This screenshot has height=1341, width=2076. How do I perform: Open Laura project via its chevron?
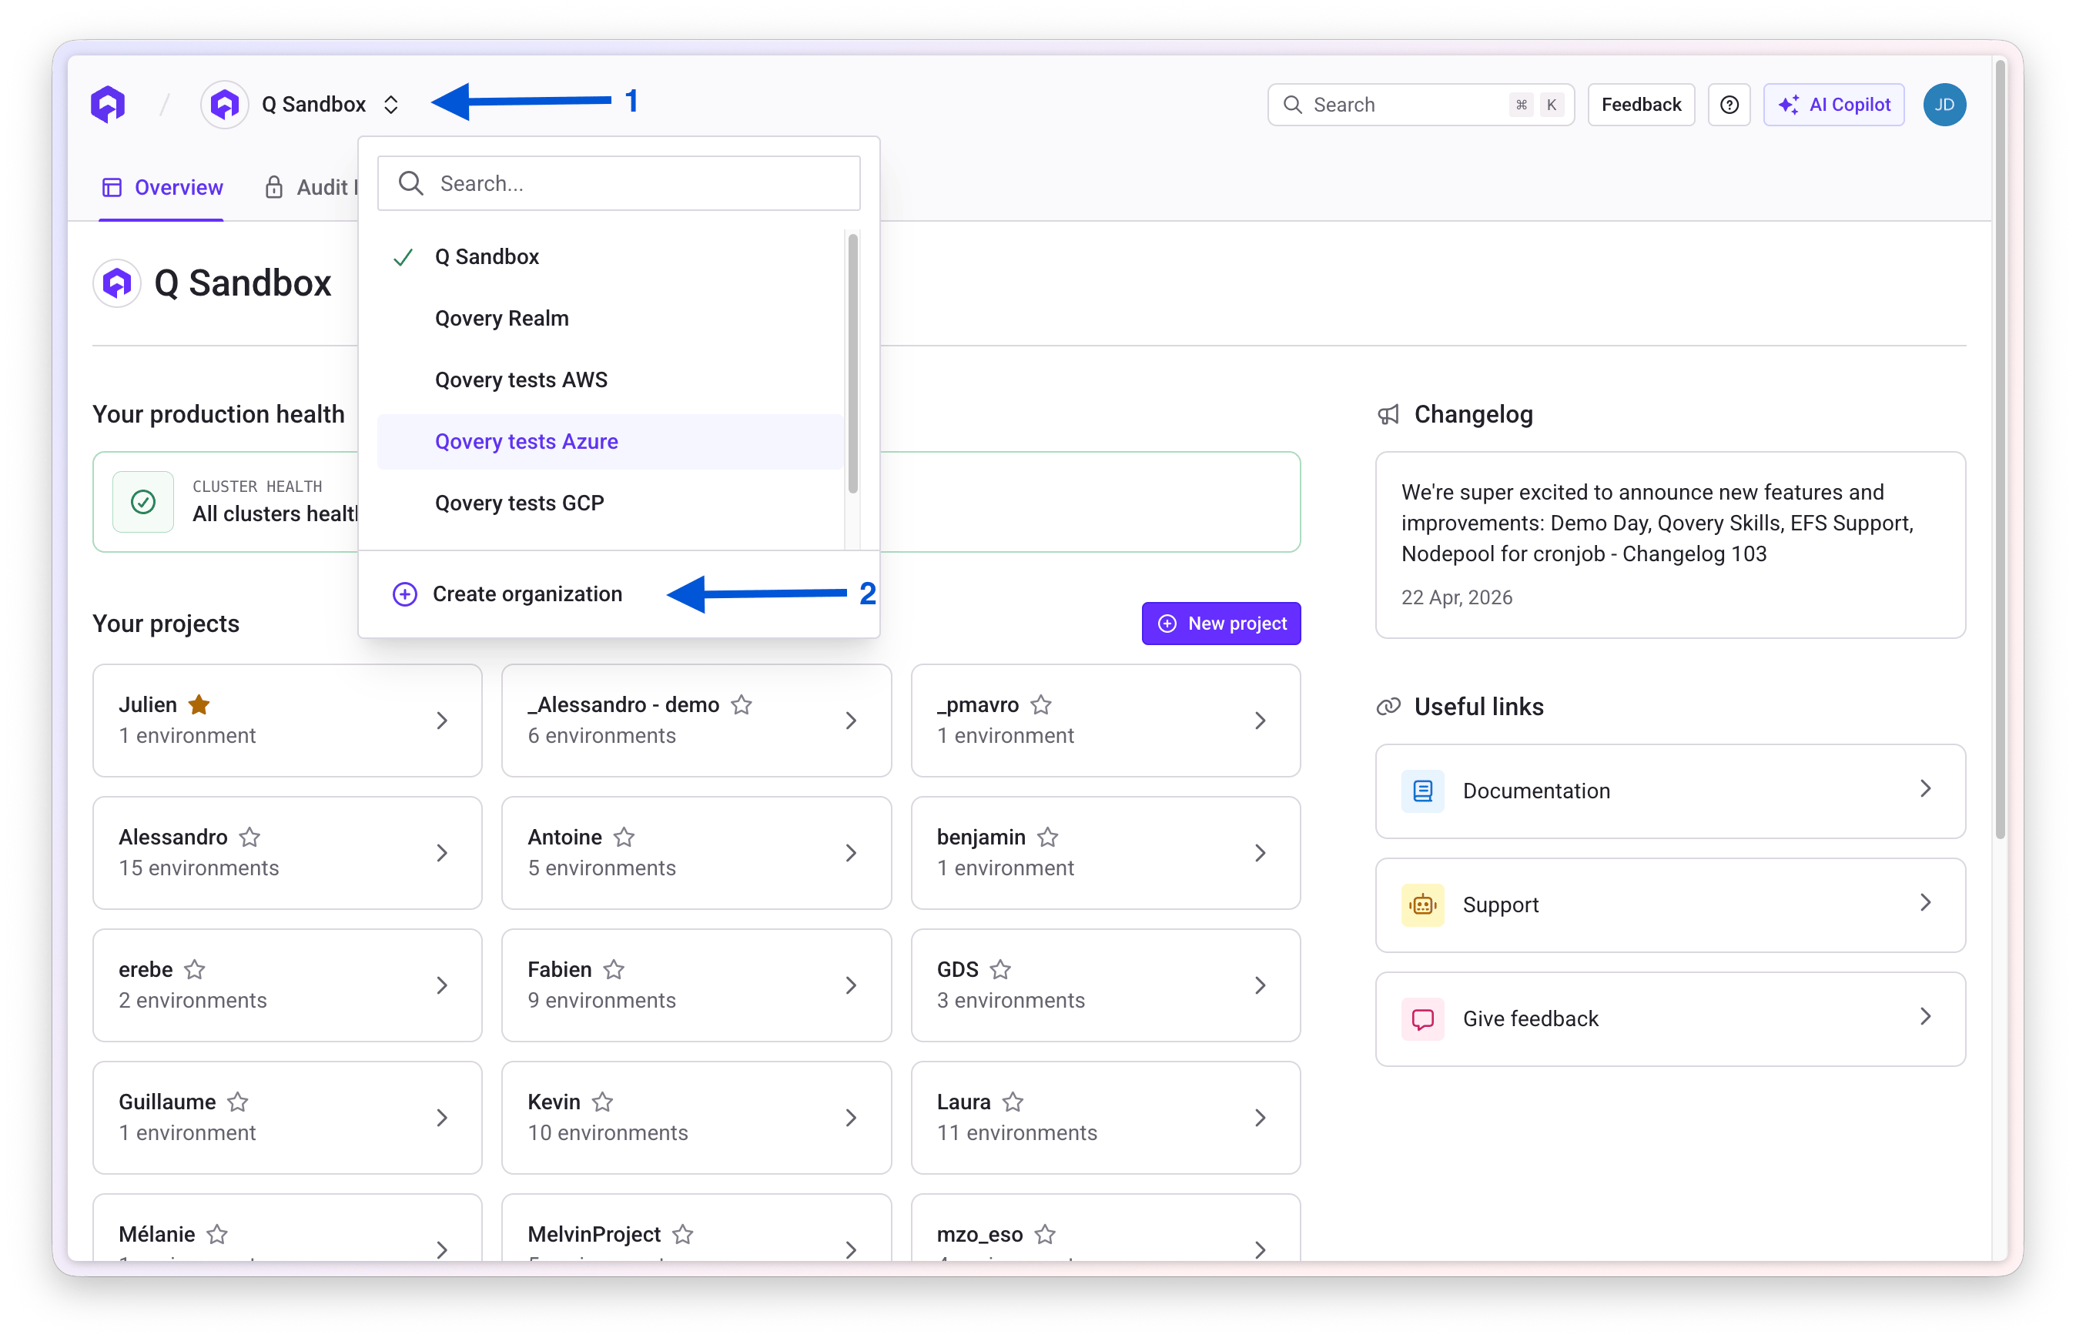click(x=1260, y=1117)
